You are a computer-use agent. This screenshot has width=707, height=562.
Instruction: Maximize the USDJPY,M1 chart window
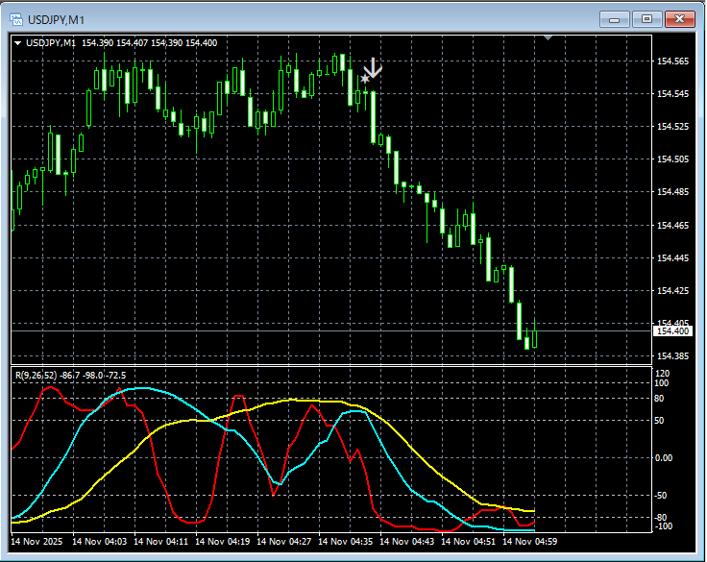646,18
